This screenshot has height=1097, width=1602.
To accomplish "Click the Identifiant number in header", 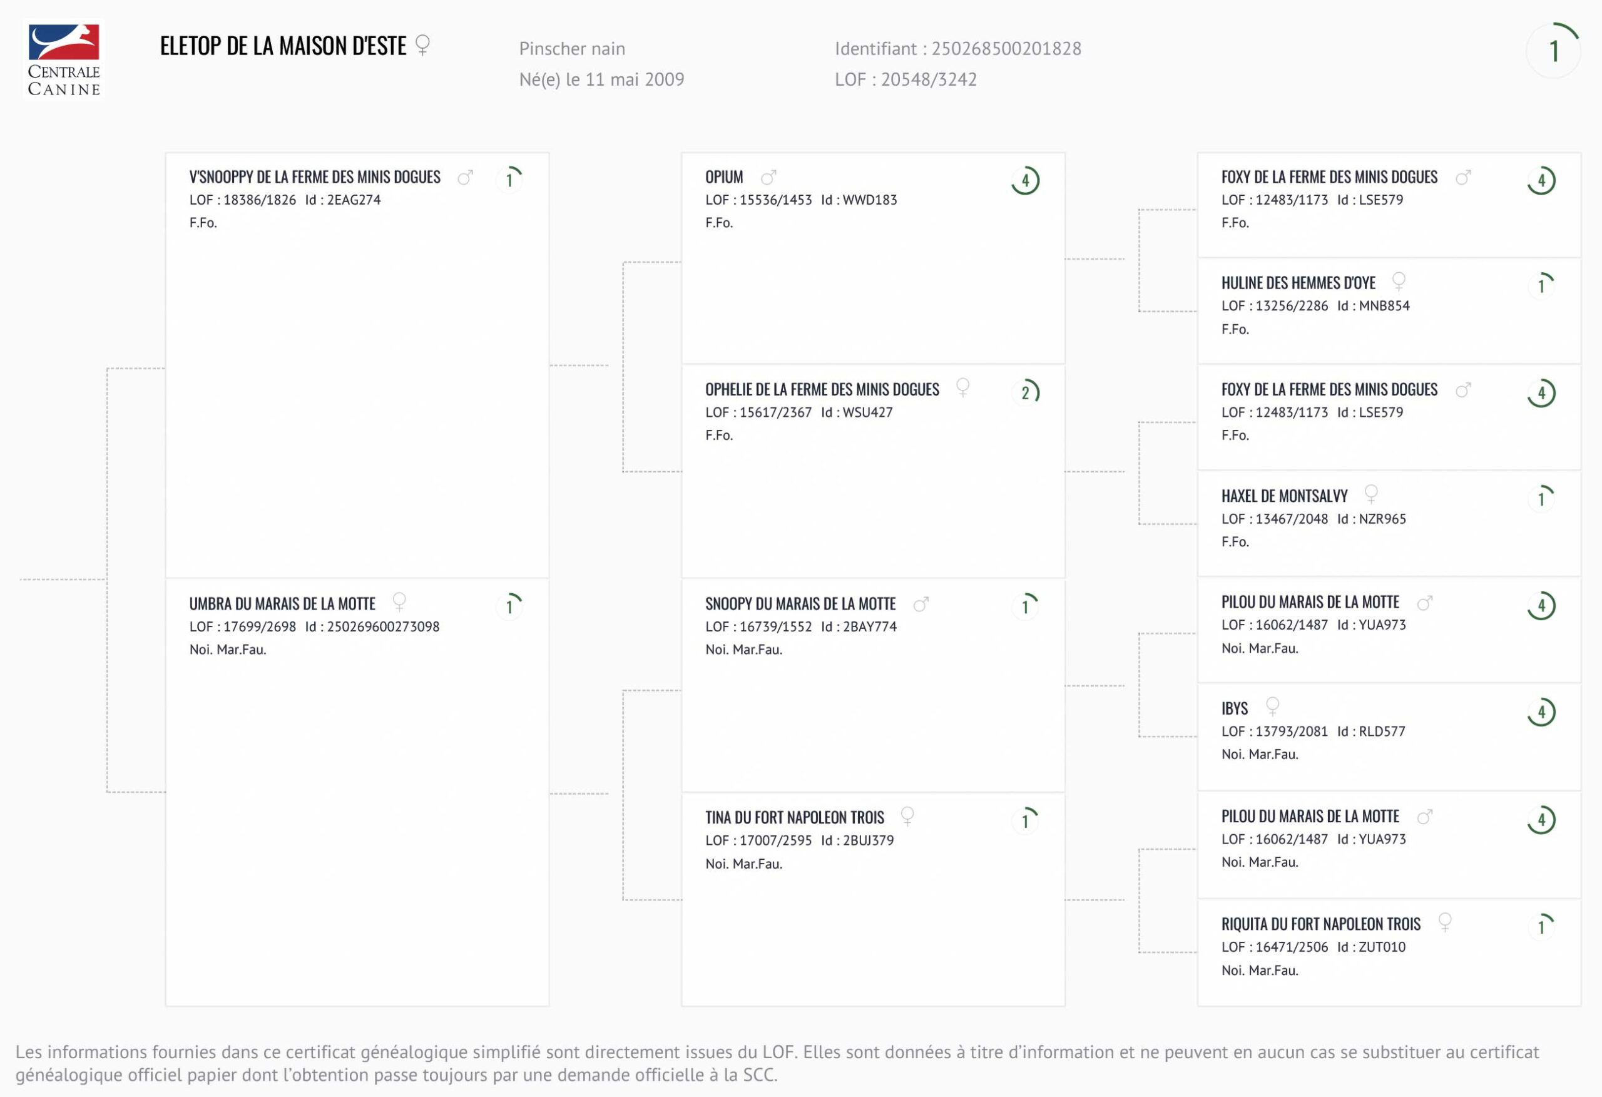I will coord(1006,49).
